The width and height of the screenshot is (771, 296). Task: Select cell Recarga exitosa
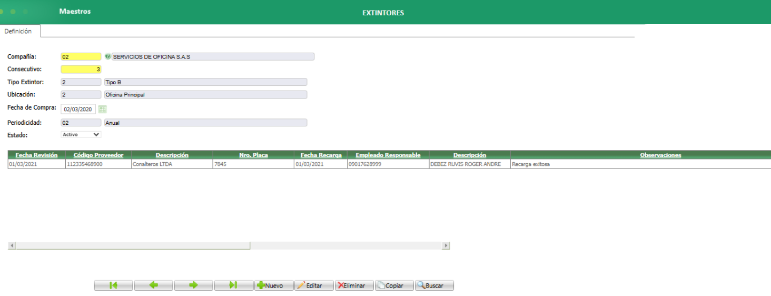point(641,164)
